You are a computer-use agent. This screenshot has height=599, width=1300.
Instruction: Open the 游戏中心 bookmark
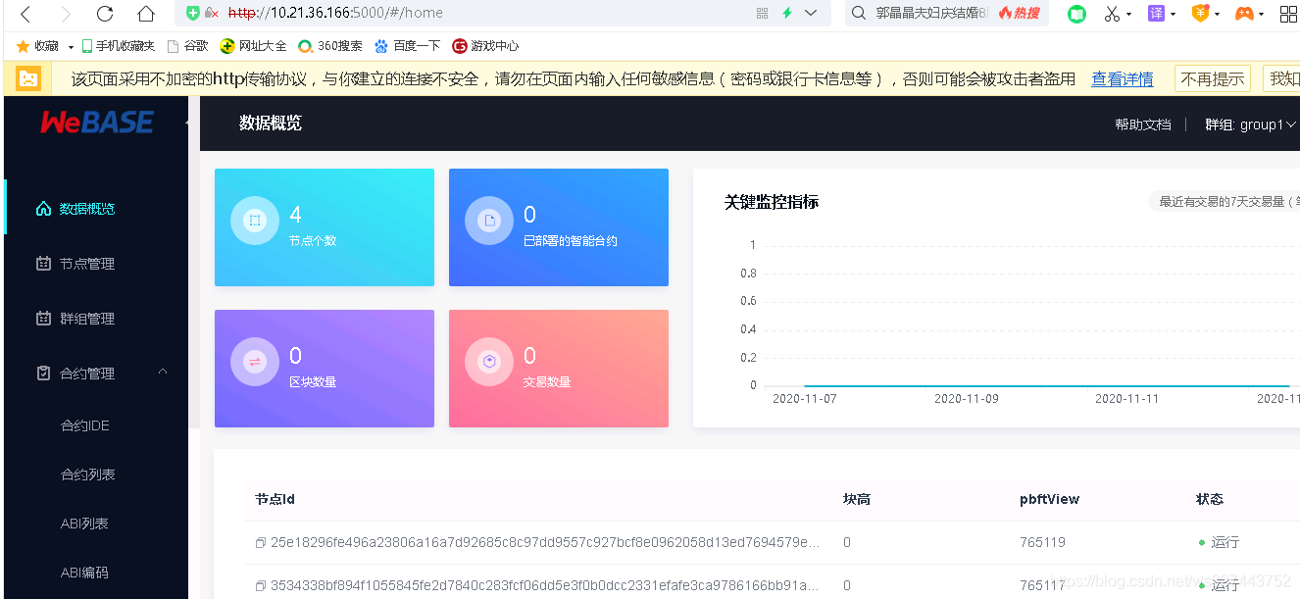click(x=485, y=46)
